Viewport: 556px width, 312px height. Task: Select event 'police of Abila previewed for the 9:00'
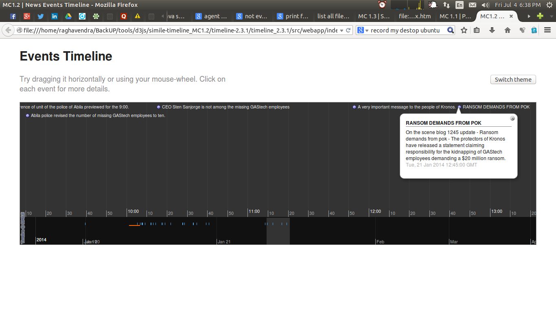pyautogui.click(x=74, y=107)
